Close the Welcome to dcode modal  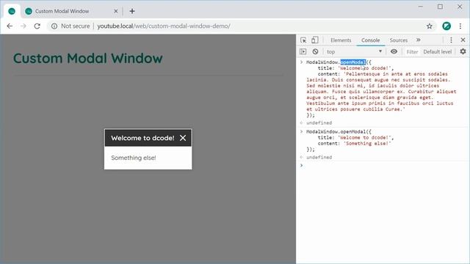point(183,138)
